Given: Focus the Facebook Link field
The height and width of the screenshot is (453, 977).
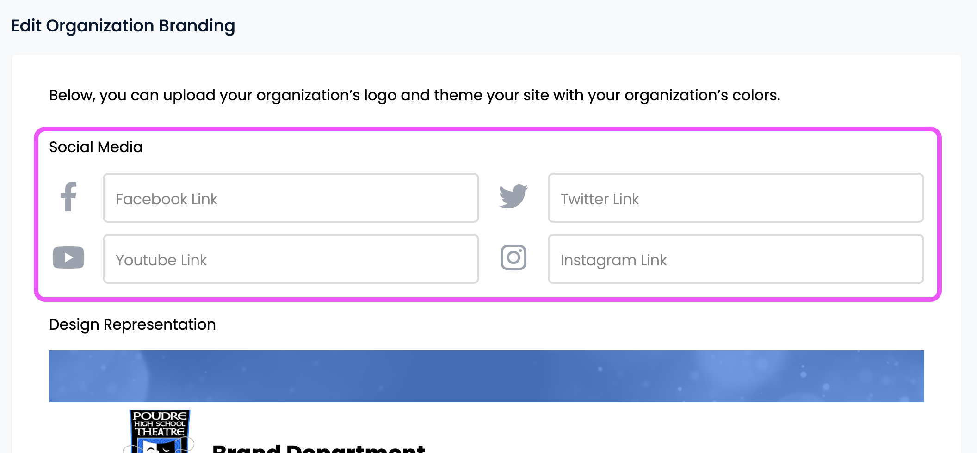Looking at the screenshot, I should 291,198.
